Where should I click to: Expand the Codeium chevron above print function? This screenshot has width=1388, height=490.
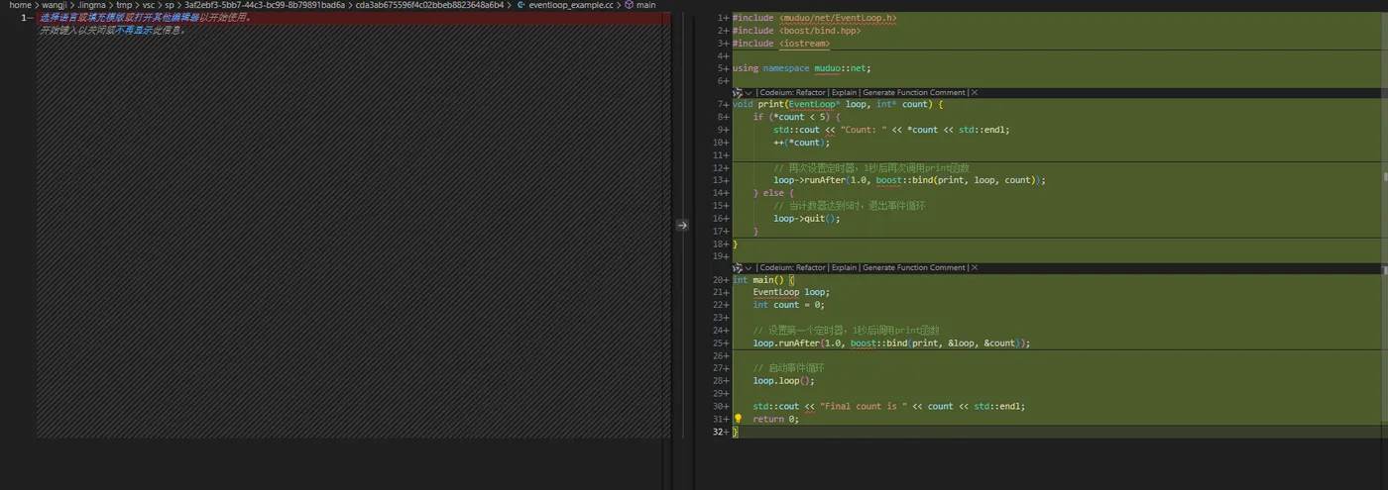pyautogui.click(x=749, y=92)
